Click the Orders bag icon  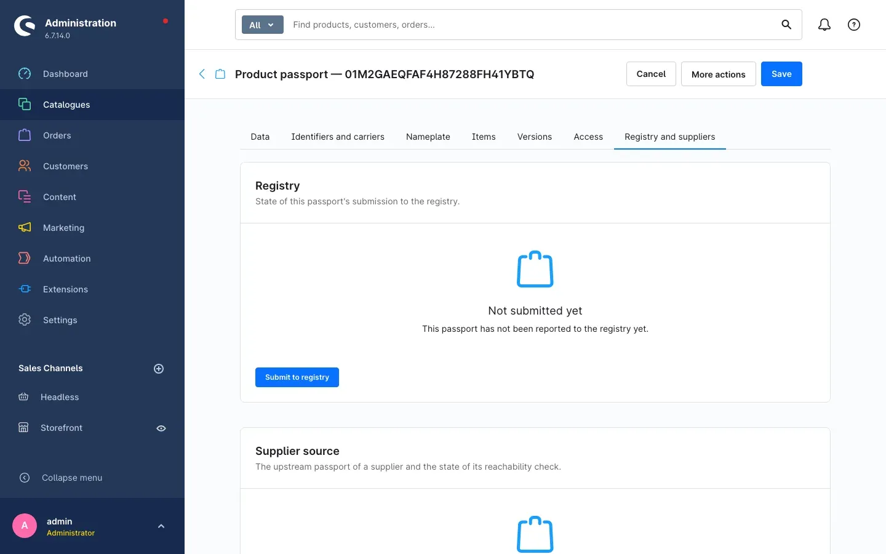25,135
